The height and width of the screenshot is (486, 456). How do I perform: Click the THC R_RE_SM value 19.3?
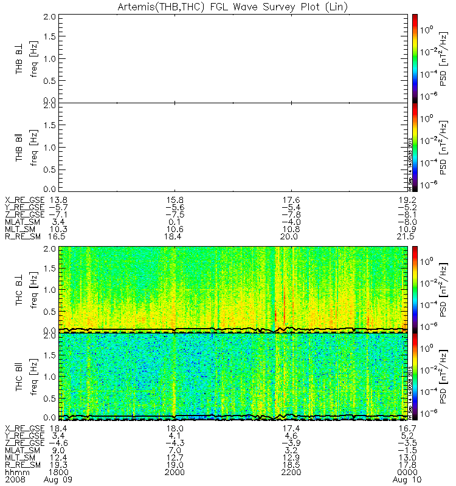[x=58, y=465]
